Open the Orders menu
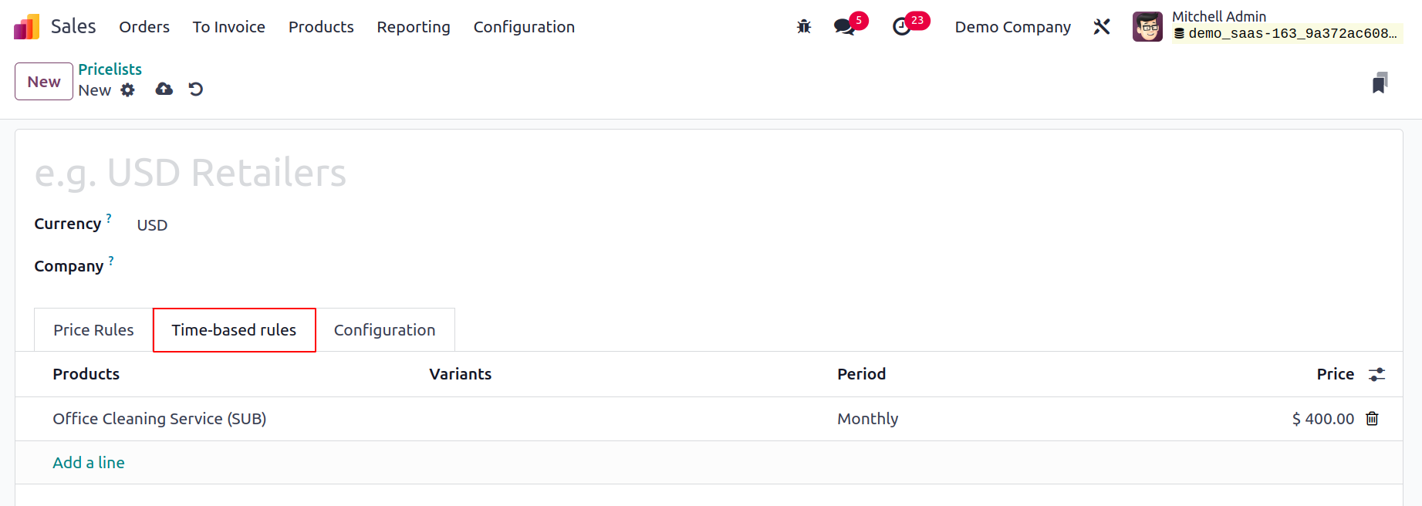This screenshot has height=506, width=1422. 144,27
